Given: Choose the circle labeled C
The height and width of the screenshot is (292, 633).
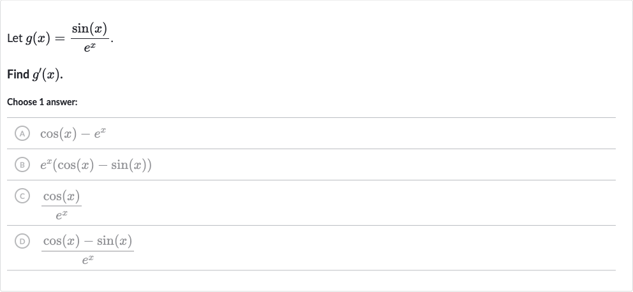Looking at the screenshot, I should (x=22, y=196).
